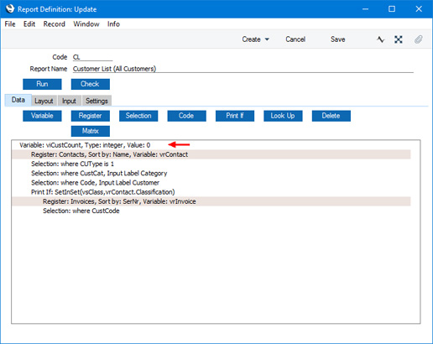Click the application logo in title bar

pos(10,9)
